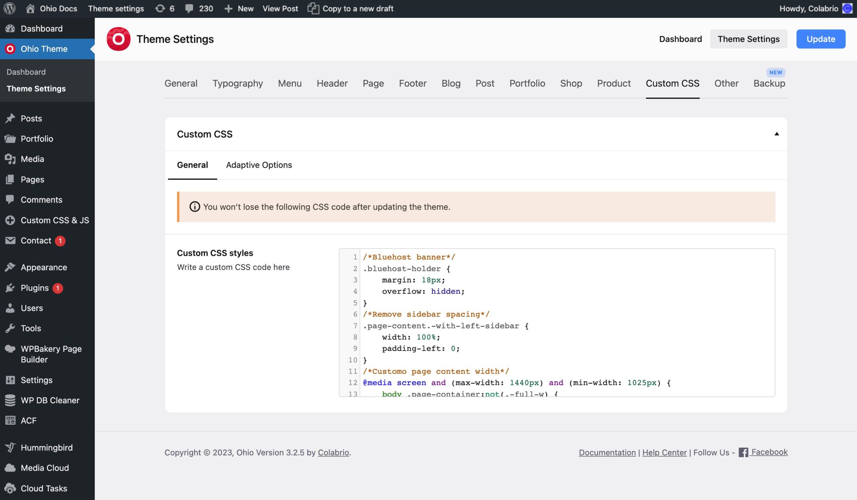Viewport: 857px width, 500px height.
Task: Click the Posts pushpin icon
Action: point(10,118)
